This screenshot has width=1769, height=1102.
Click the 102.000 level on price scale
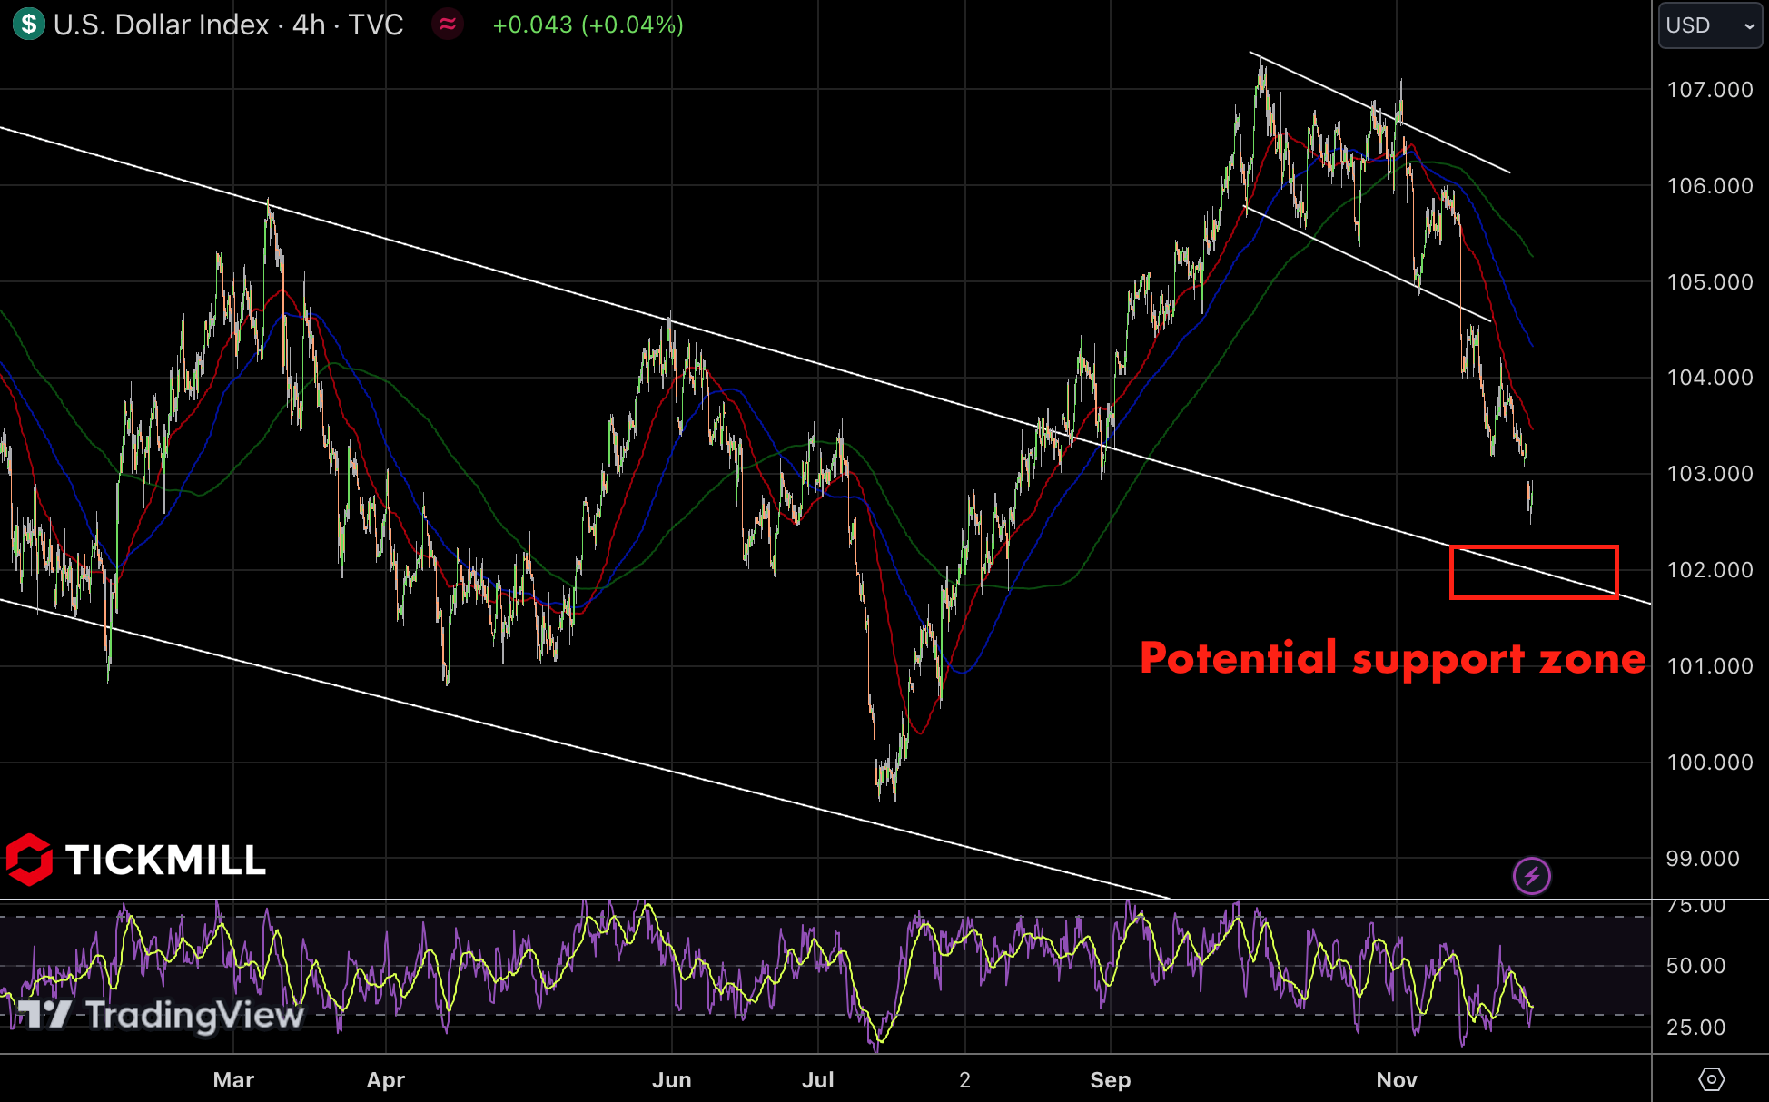1709,570
